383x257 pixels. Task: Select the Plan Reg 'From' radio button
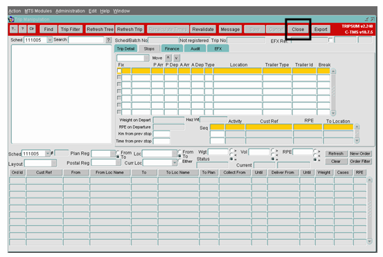pyautogui.click(x=118, y=152)
